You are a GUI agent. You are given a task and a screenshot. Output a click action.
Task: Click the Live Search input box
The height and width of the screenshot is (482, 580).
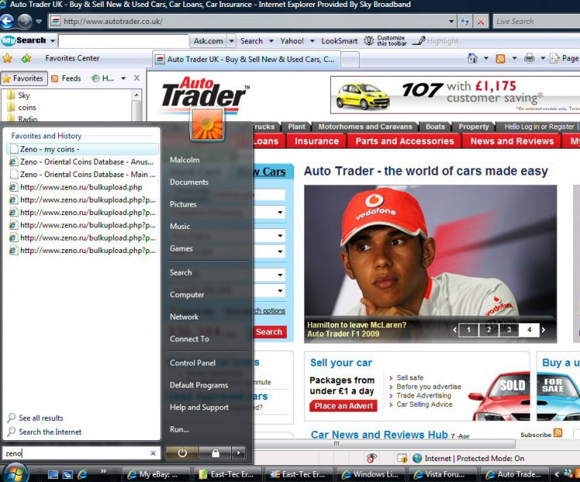pos(537,22)
